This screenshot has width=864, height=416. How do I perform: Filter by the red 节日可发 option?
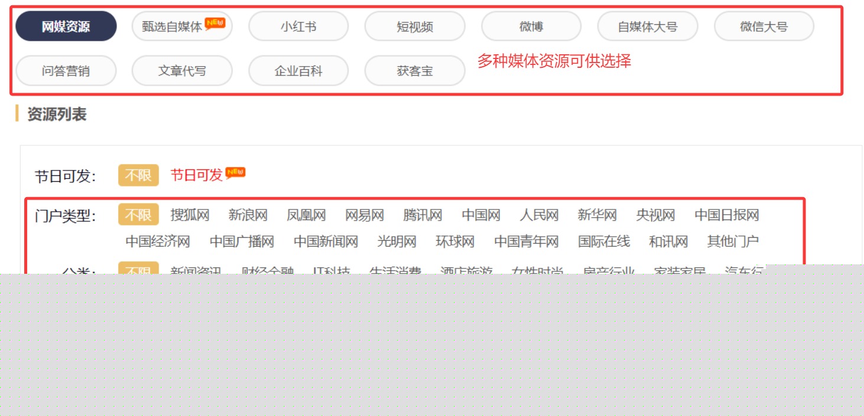click(x=197, y=175)
